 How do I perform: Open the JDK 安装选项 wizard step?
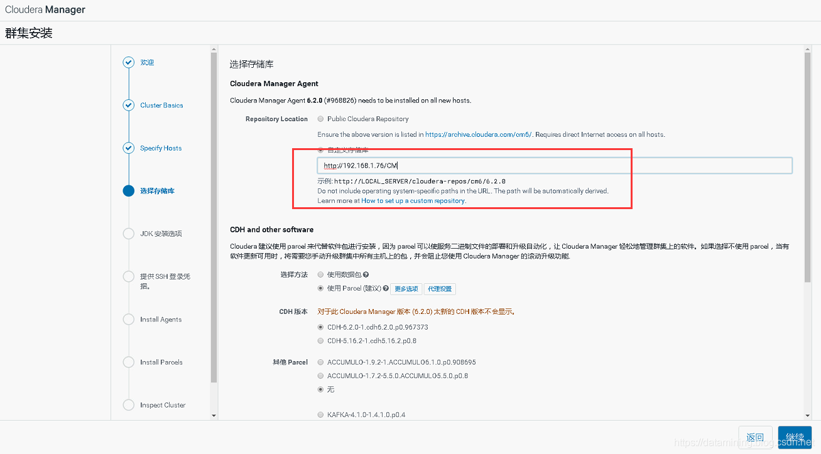coord(161,234)
